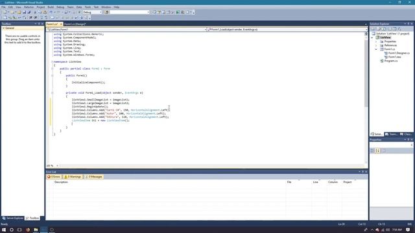This screenshot has width=415, height=233.
Task: Open the View menu
Action: pyautogui.click(x=18, y=7)
